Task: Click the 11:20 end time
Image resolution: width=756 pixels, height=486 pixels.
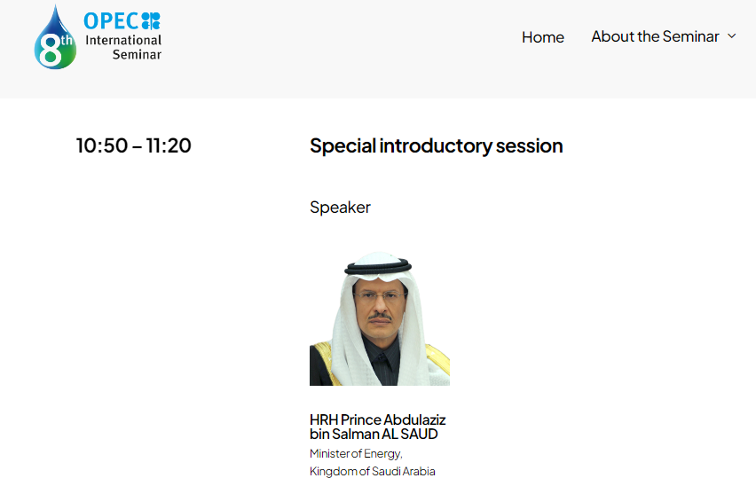Action: [169, 145]
